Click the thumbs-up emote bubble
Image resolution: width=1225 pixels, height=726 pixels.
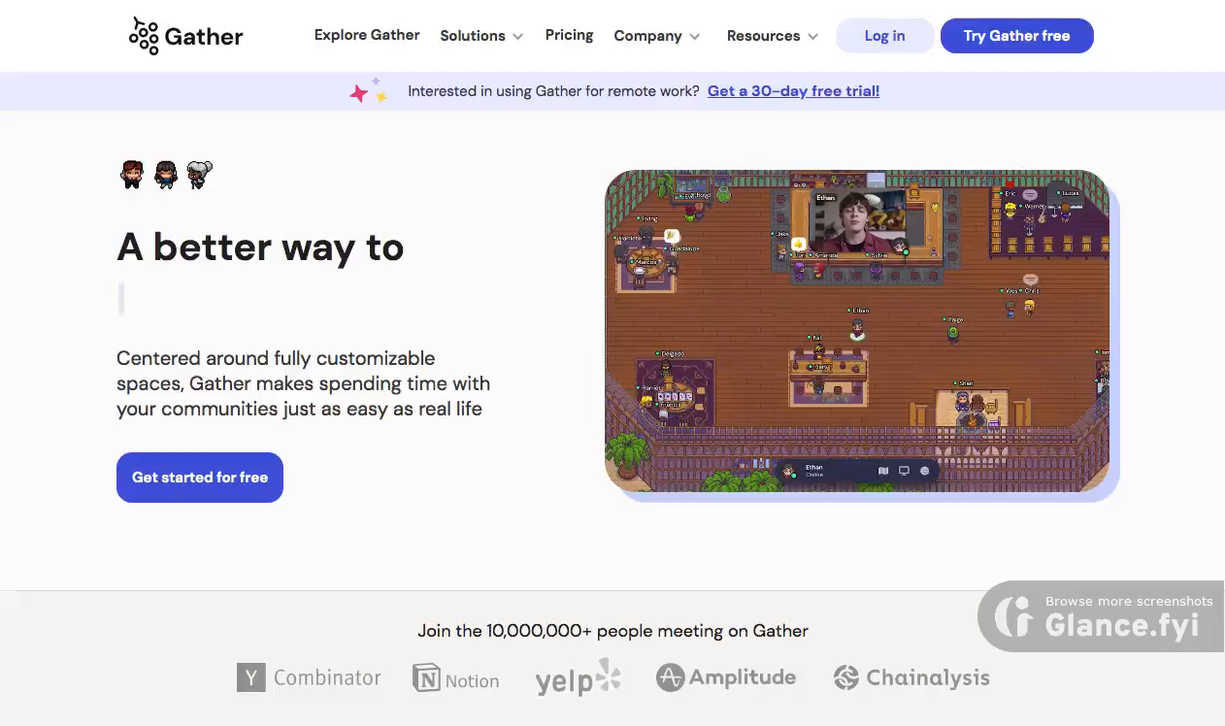[x=799, y=245]
